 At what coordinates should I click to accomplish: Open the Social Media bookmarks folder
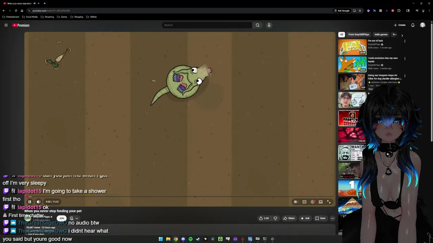30,17
